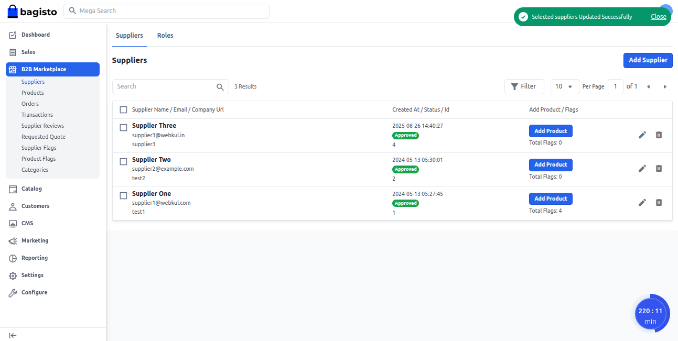Open Supplier Reviews in the sidebar
This screenshot has height=341, width=678.
pos(42,126)
